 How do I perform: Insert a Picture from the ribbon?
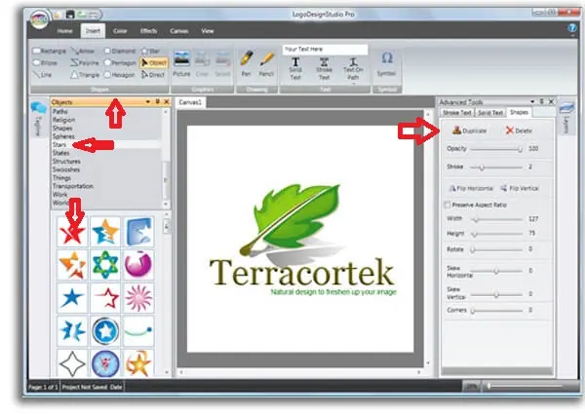[x=181, y=64]
